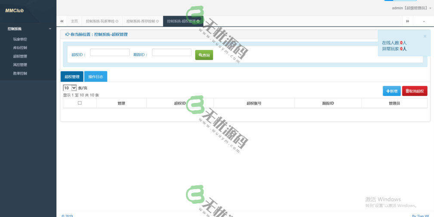The image size is (434, 217).
Task: Click the red 取消超权 button
Action: click(x=415, y=91)
